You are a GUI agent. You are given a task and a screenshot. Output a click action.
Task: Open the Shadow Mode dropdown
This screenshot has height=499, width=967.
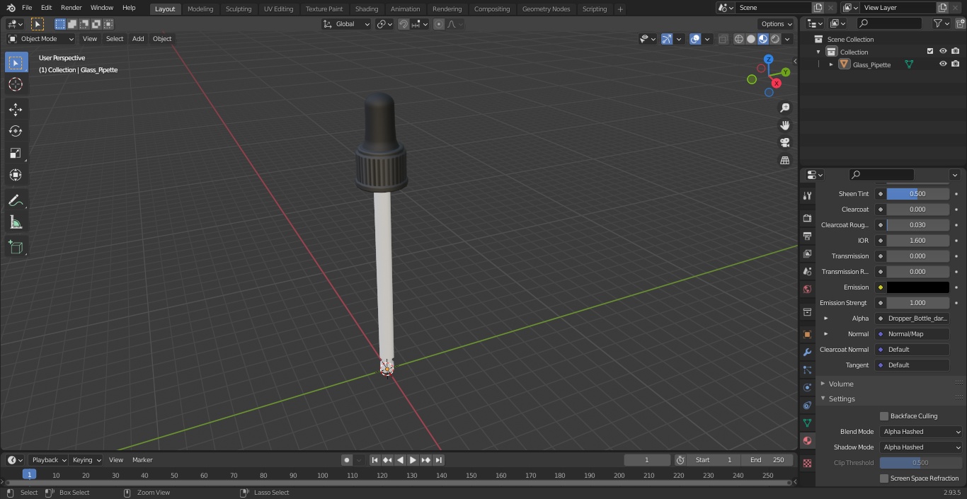point(921,447)
